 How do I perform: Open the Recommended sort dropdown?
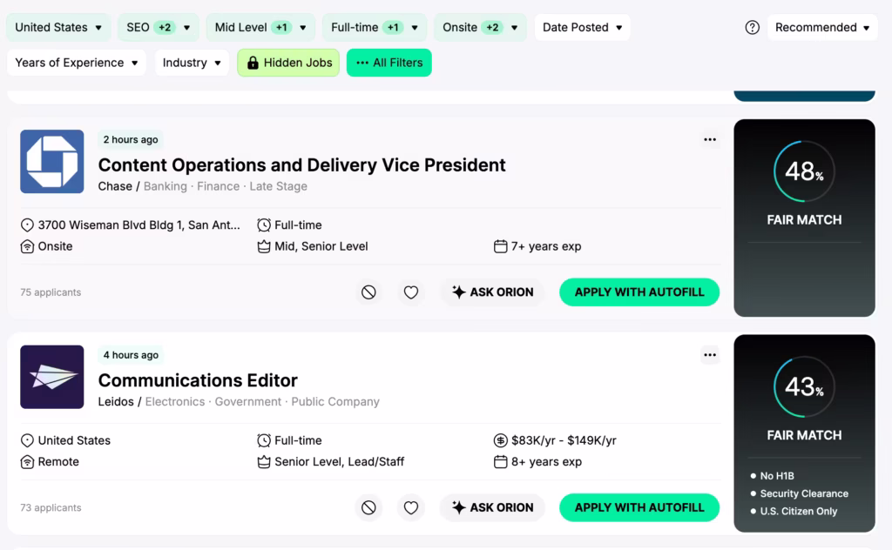point(822,28)
